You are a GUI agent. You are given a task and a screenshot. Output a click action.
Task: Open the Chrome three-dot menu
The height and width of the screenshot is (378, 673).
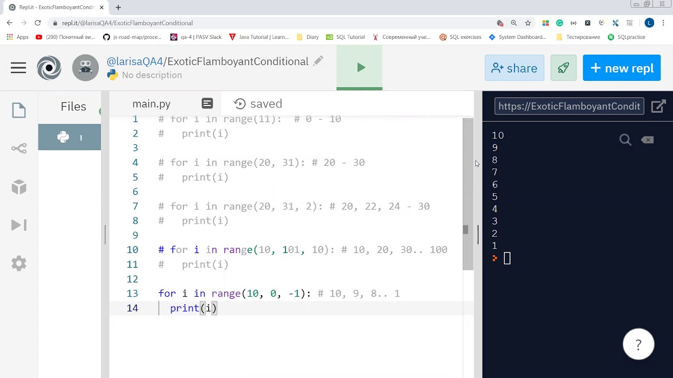(x=664, y=23)
